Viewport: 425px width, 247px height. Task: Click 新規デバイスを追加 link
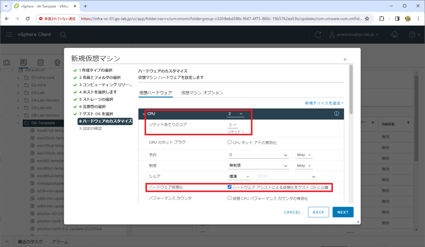coord(324,103)
